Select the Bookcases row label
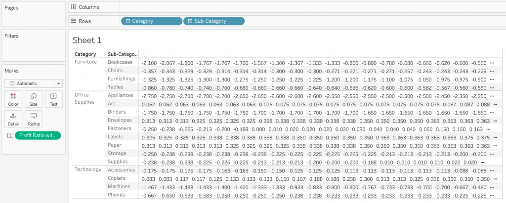The image size is (506, 203). point(121,62)
